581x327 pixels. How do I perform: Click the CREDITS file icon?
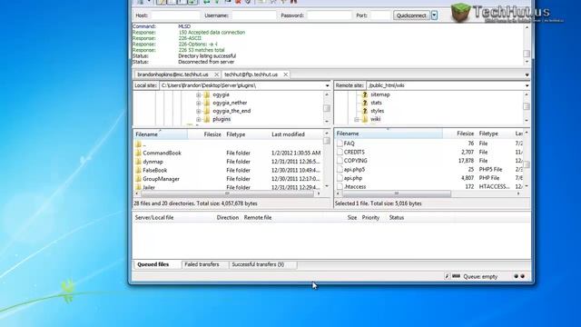(340, 152)
